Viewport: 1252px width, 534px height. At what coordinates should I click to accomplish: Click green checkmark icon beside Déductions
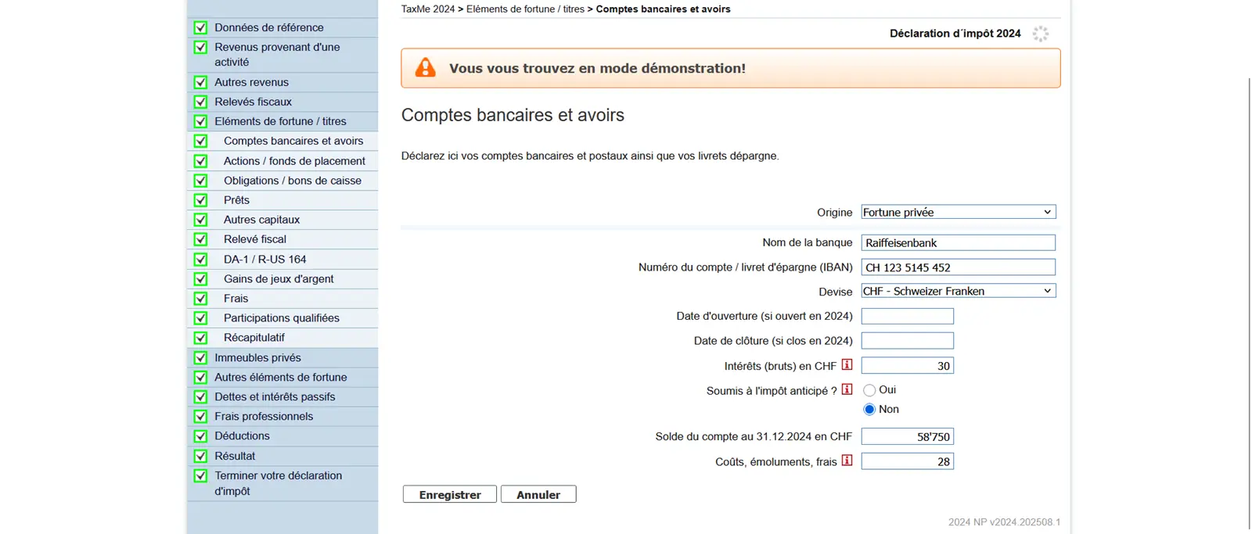[x=200, y=436]
